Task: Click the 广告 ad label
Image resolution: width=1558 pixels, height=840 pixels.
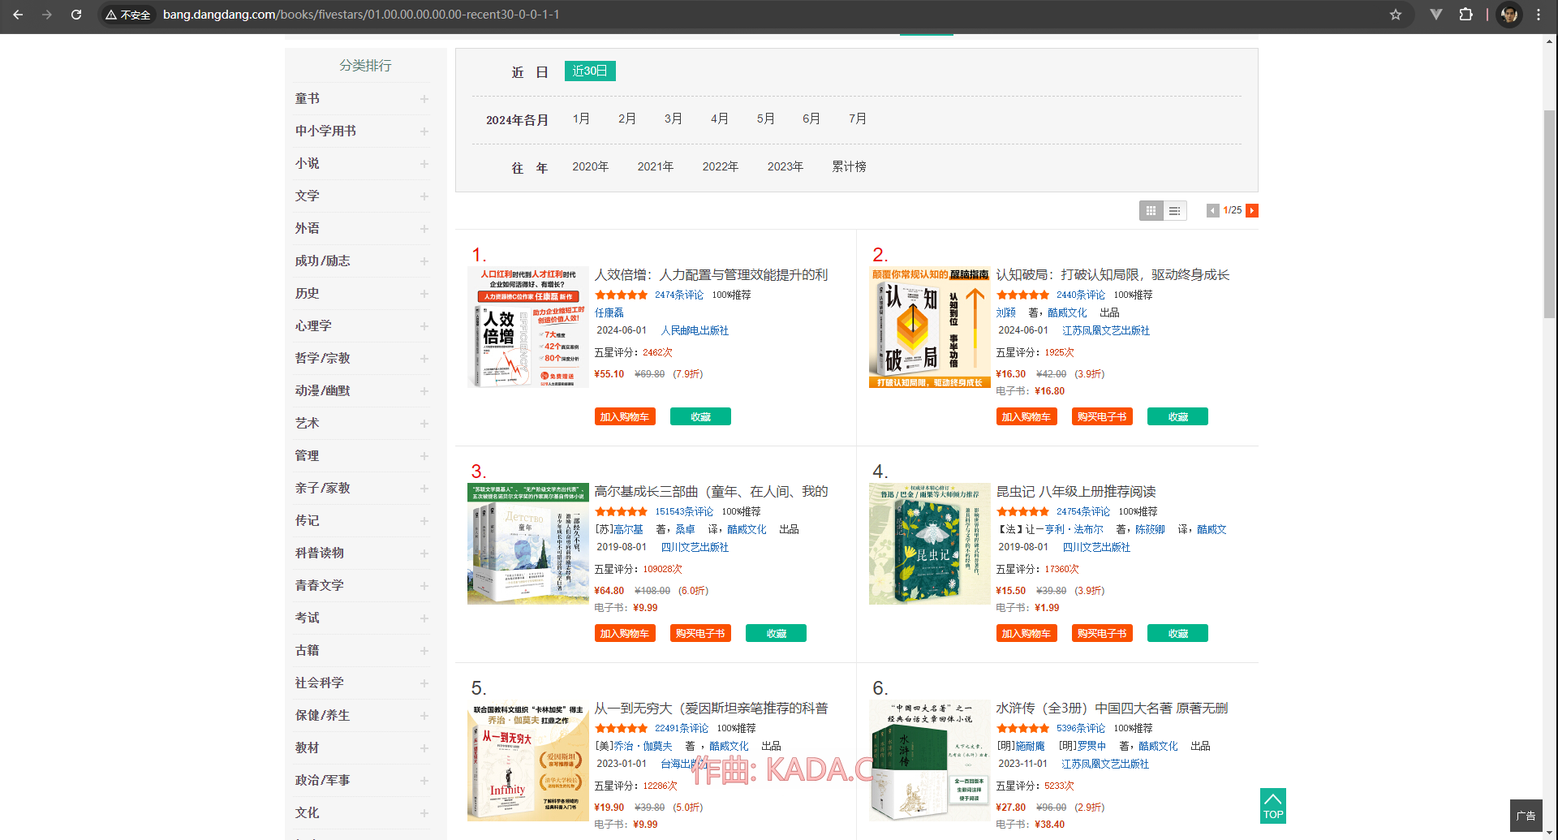Action: tap(1526, 816)
